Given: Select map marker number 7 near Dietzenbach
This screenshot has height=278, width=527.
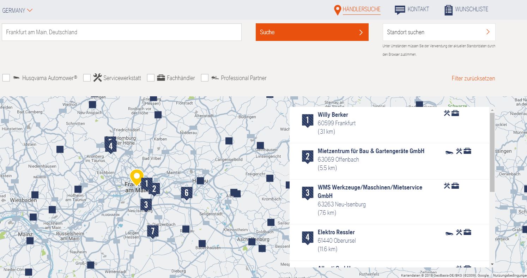Looking at the screenshot, I should pyautogui.click(x=153, y=232).
